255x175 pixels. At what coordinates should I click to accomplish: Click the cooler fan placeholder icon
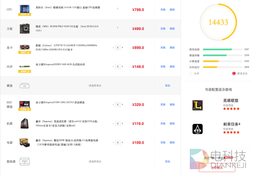[25, 161]
